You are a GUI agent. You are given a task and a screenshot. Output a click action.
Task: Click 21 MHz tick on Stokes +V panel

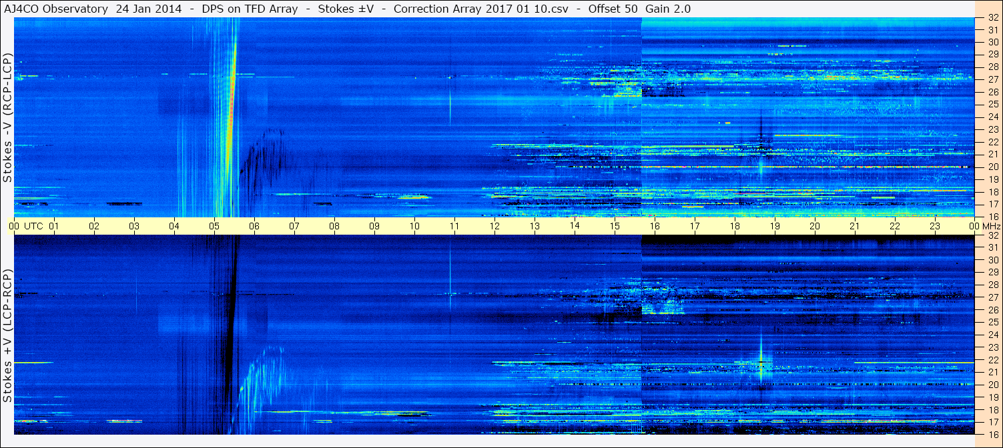(x=992, y=372)
